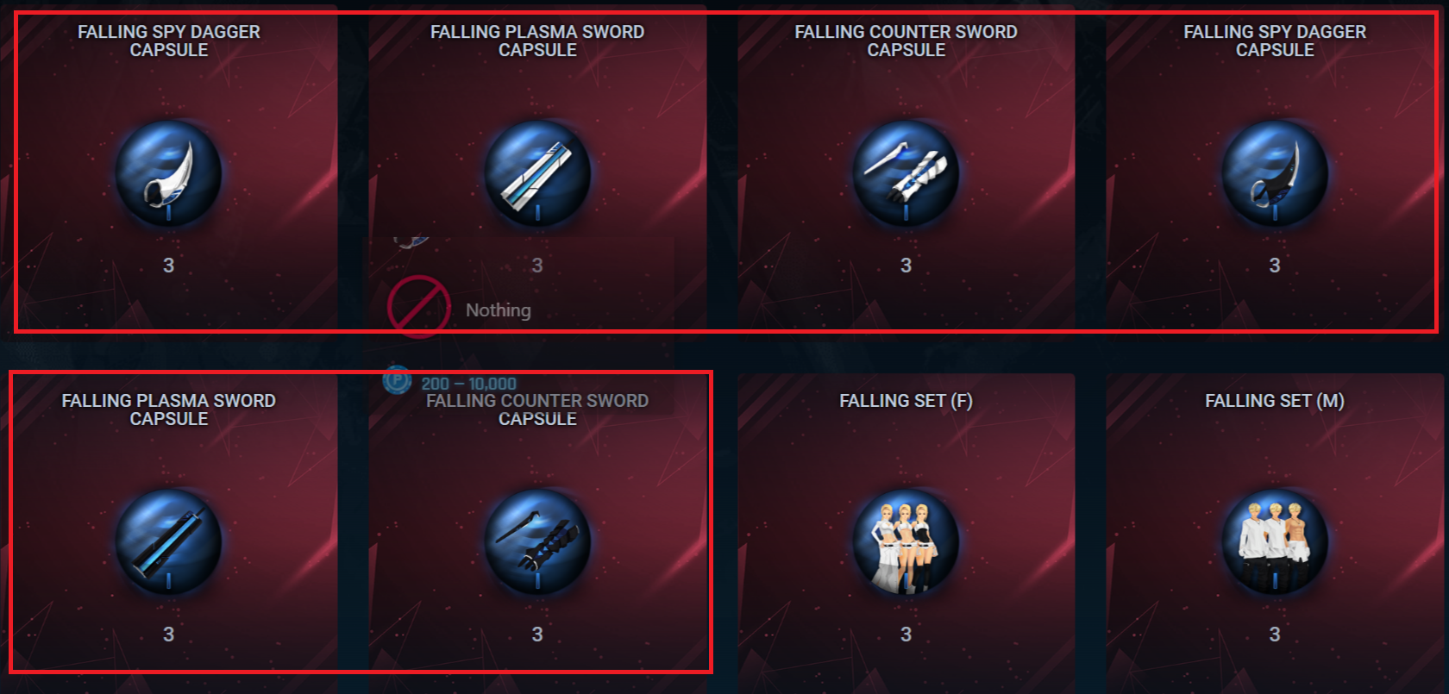Select the white Spy Dagger capsule icon
Viewport: 1449px width, 694px height.
click(x=168, y=173)
